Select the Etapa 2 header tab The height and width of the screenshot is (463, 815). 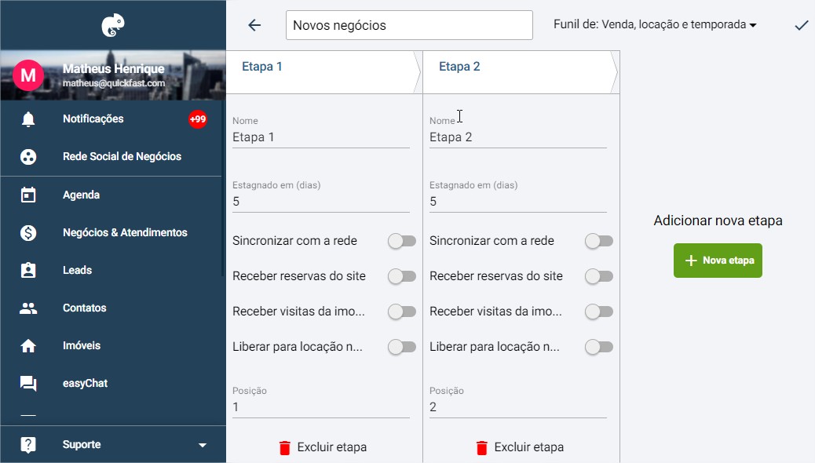pyautogui.click(x=521, y=72)
